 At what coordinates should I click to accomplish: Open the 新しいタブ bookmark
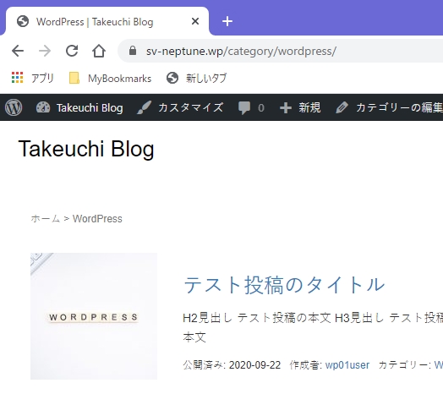tap(197, 78)
